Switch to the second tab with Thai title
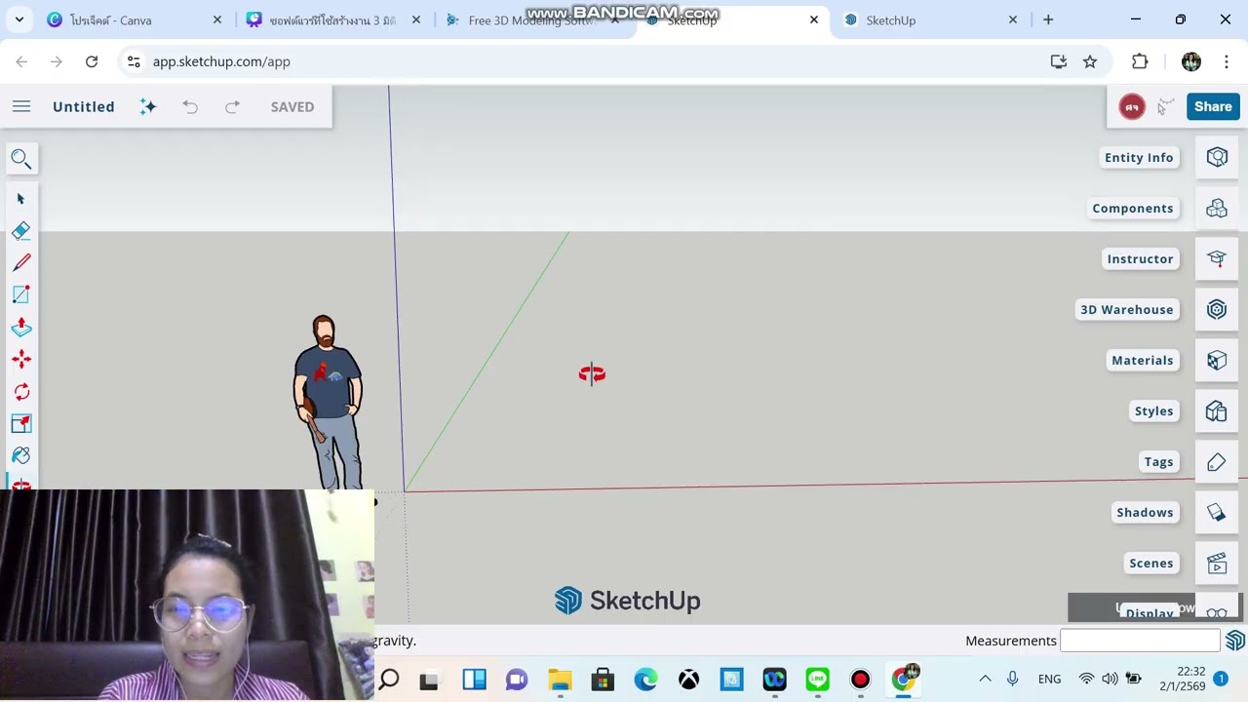Screen dimensions: 1248x702 click(x=331, y=19)
